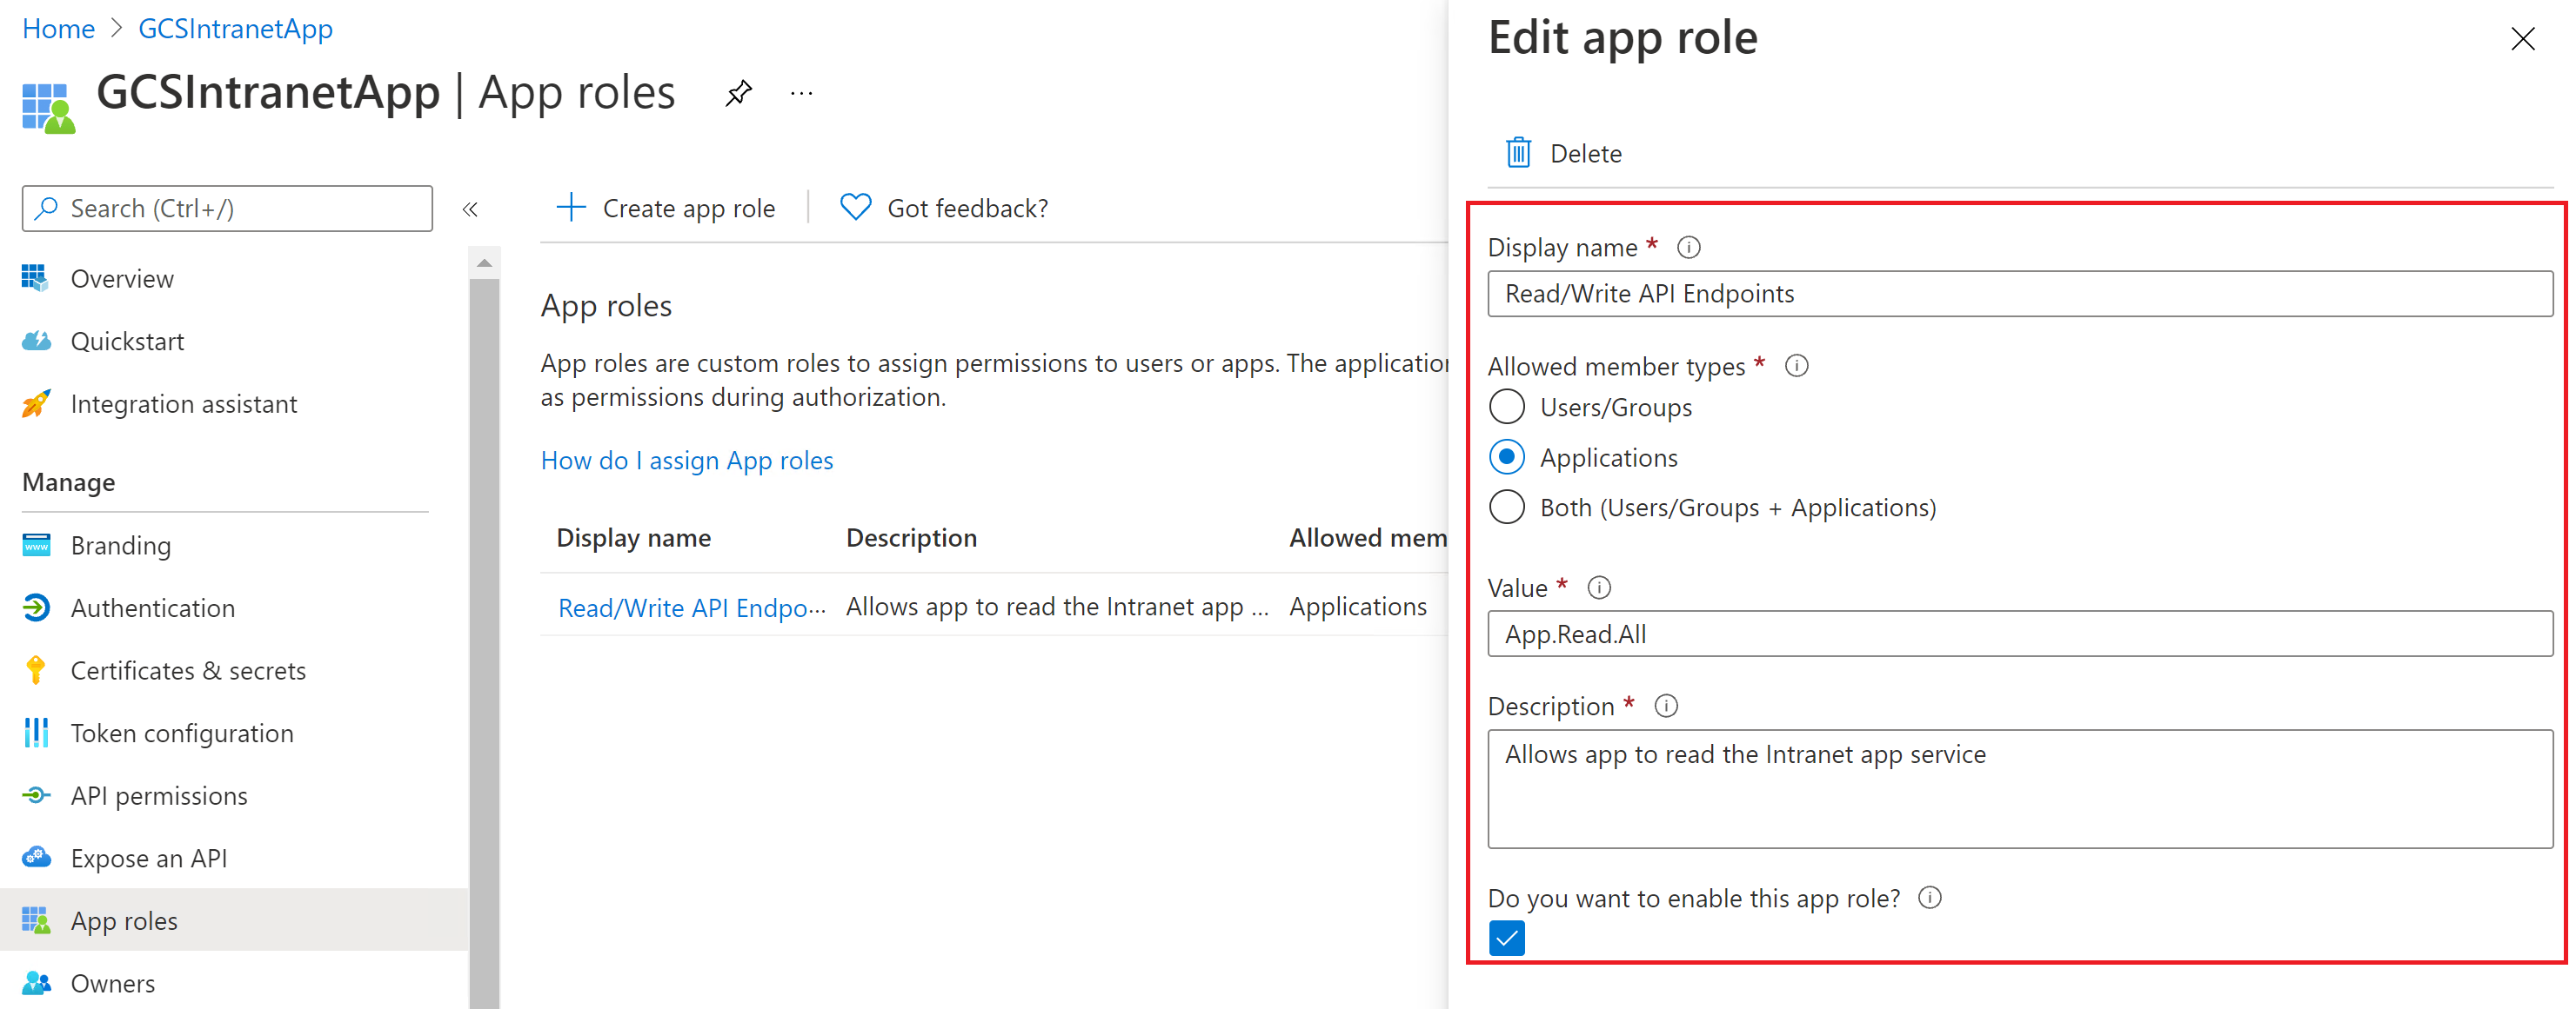The image size is (2576, 1009).
Task: Click the Allowed member types info icon
Action: [x=1796, y=366]
